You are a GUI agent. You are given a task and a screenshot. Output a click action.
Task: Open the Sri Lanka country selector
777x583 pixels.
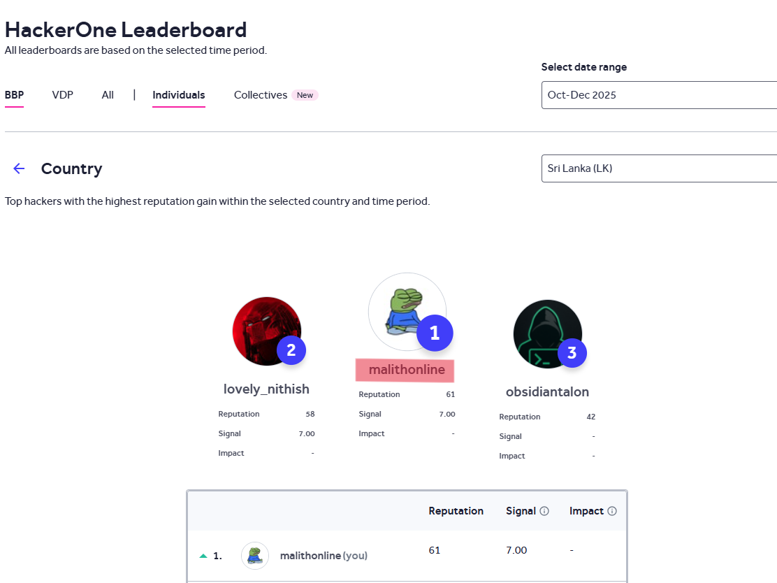click(657, 168)
